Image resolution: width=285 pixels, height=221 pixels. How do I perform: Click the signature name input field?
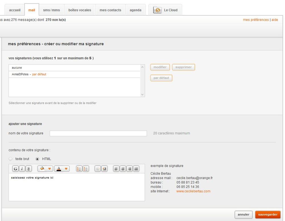click(98, 133)
